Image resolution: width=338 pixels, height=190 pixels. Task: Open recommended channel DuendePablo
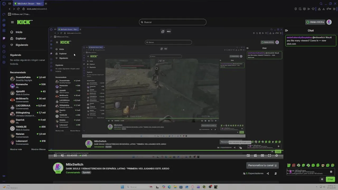[28, 79]
